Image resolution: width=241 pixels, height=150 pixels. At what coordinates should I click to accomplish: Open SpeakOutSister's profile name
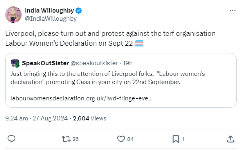click(x=45, y=63)
